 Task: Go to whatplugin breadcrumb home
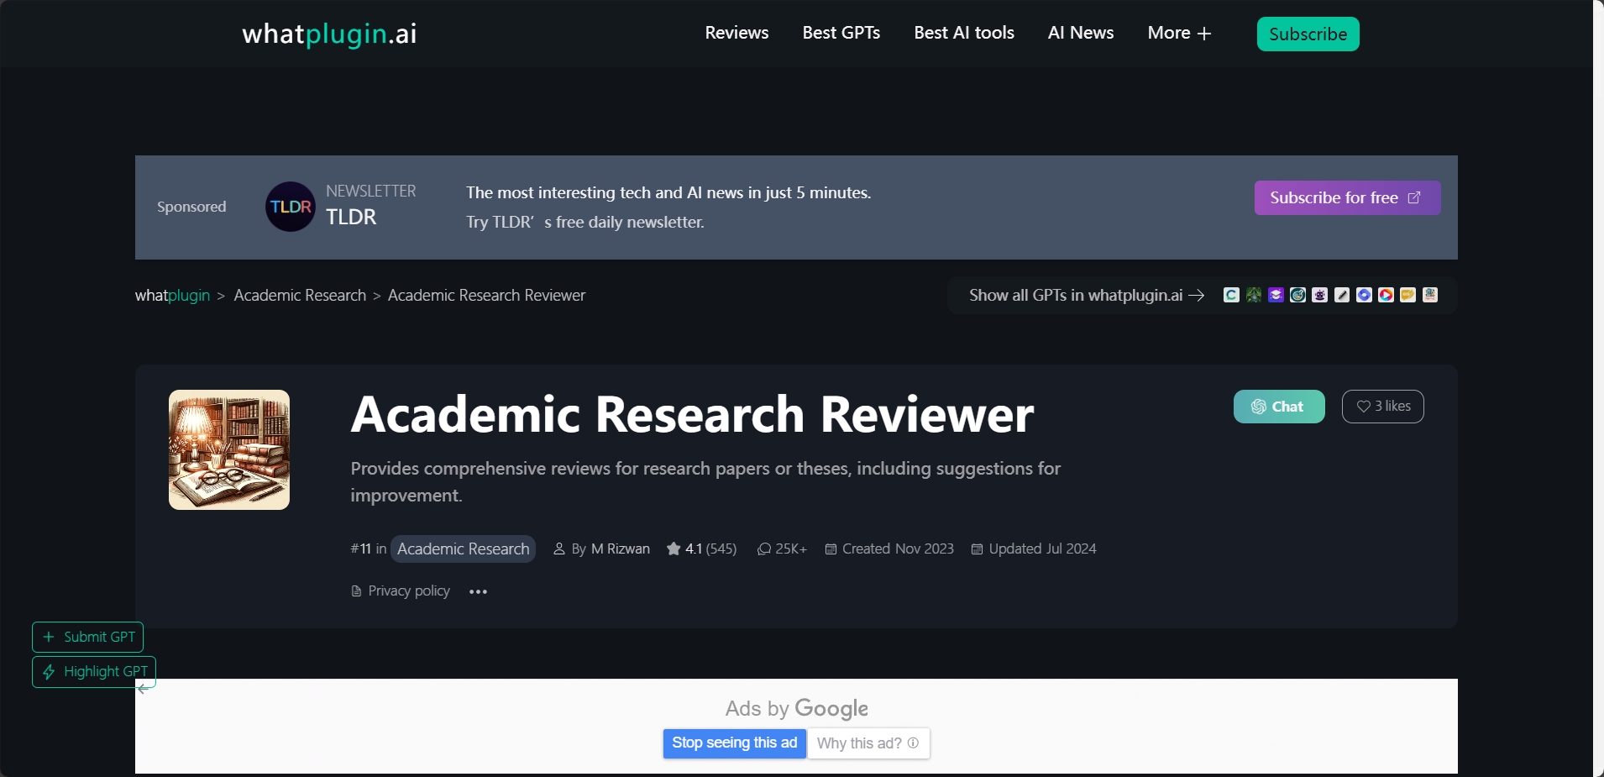point(172,295)
